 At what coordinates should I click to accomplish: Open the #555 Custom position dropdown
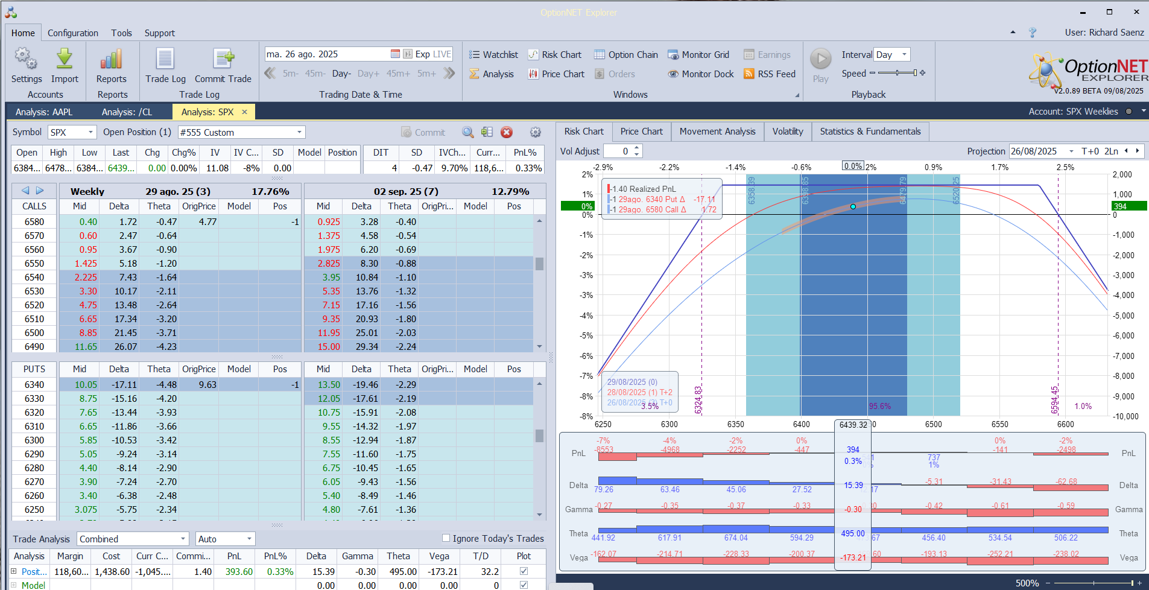[x=299, y=132]
